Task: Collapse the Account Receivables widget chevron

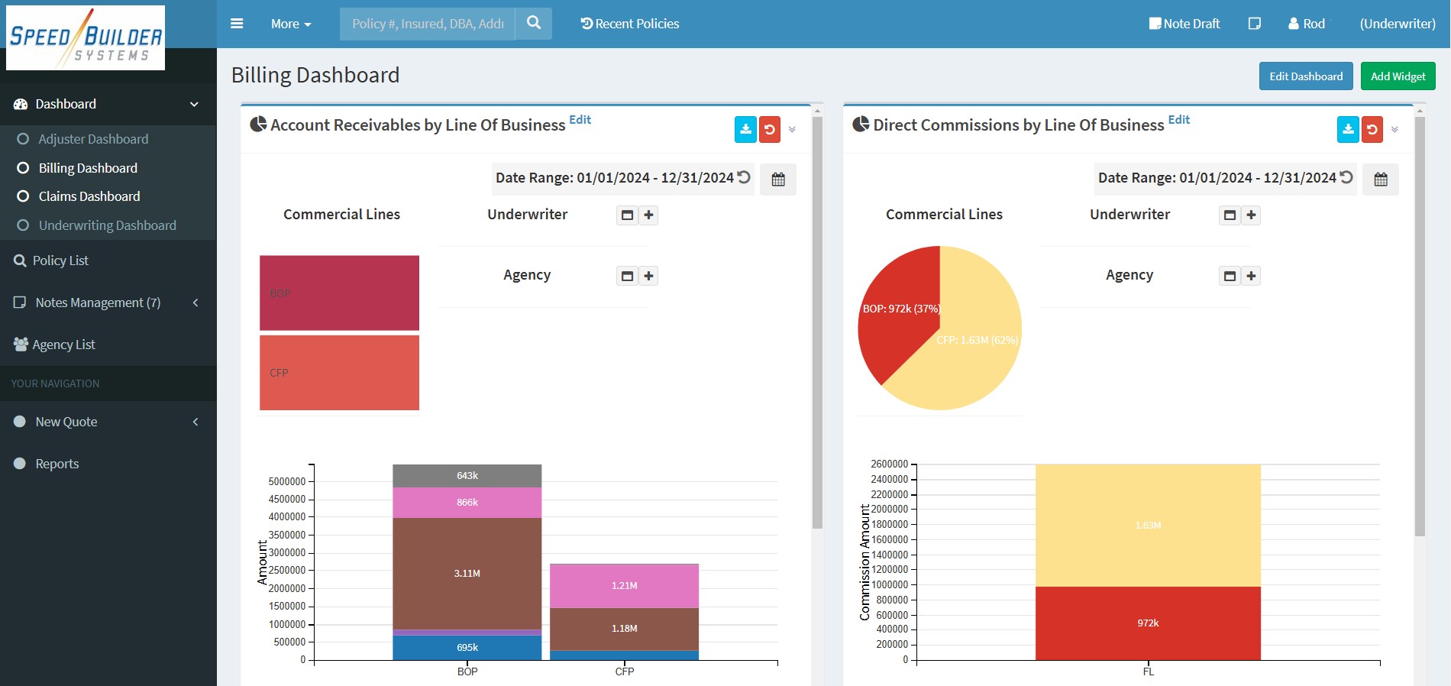Action: click(x=792, y=130)
